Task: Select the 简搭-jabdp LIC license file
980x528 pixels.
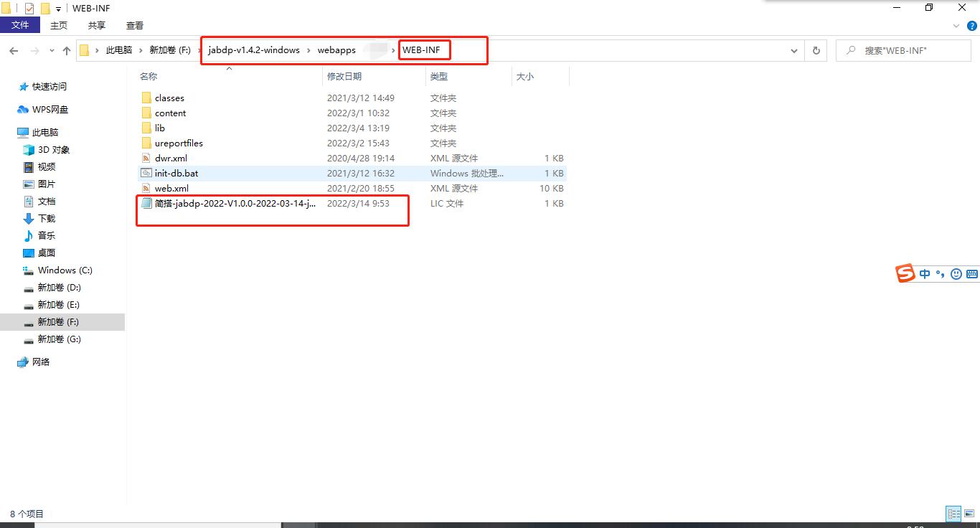Action: 235,204
